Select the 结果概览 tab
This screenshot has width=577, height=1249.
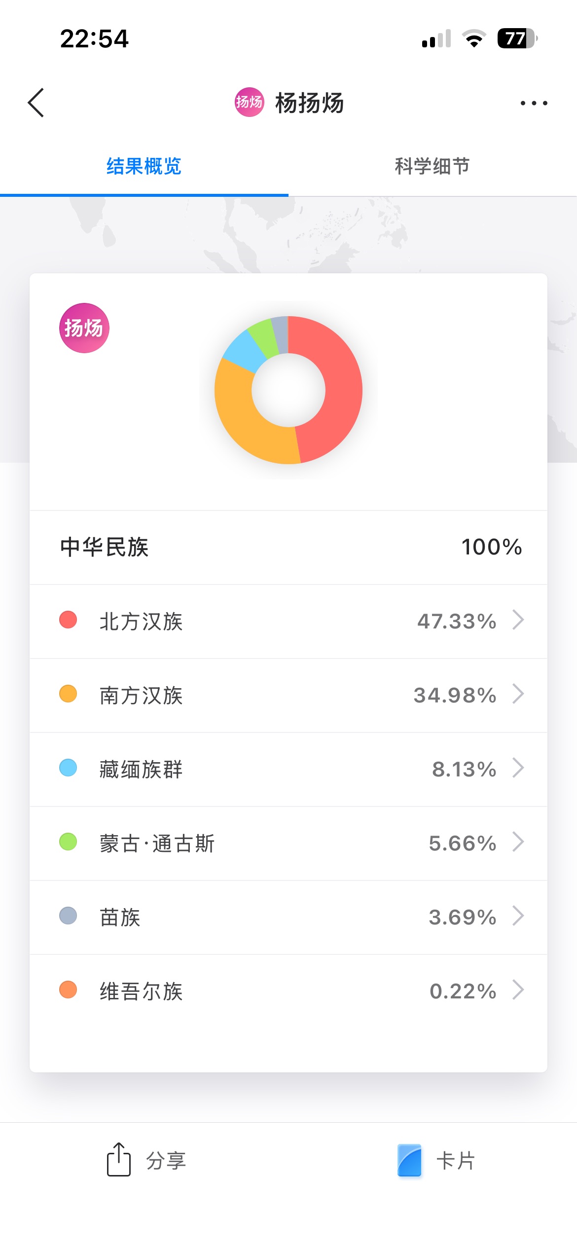(144, 166)
